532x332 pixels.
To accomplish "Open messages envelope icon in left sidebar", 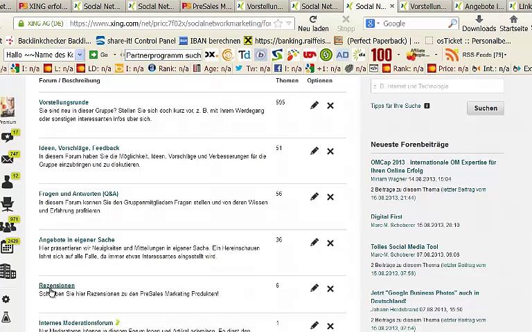I will tap(8, 159).
